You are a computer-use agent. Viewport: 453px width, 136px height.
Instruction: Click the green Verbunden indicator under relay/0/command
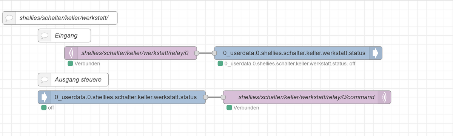pos(229,108)
